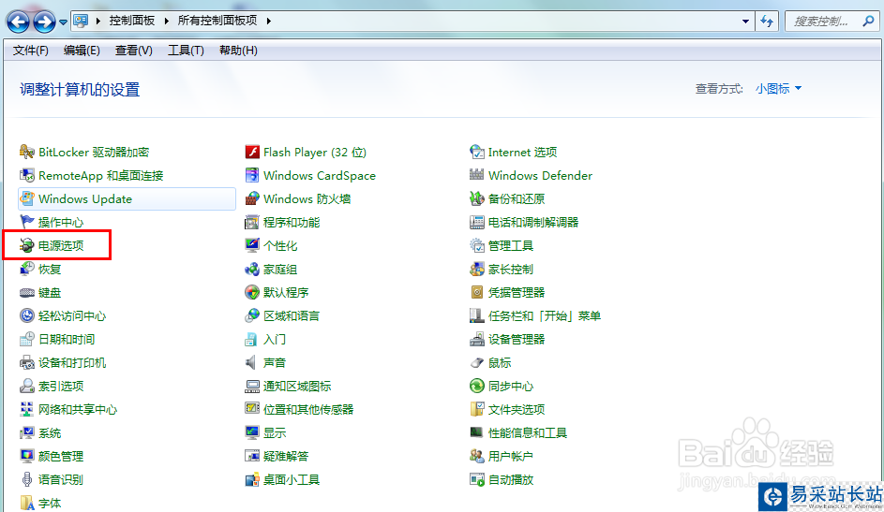Open the 管理工具 link
The image size is (884, 512).
pos(511,246)
